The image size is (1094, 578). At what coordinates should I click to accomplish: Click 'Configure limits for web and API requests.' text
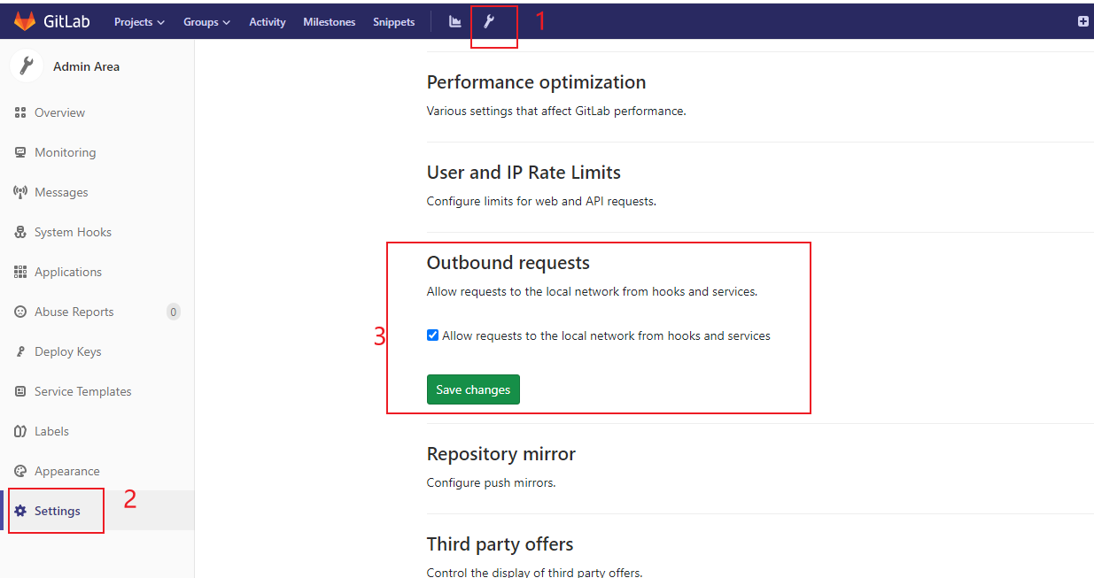pos(541,202)
